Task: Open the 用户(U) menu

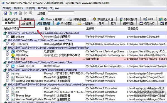Action: click(x=42, y=8)
